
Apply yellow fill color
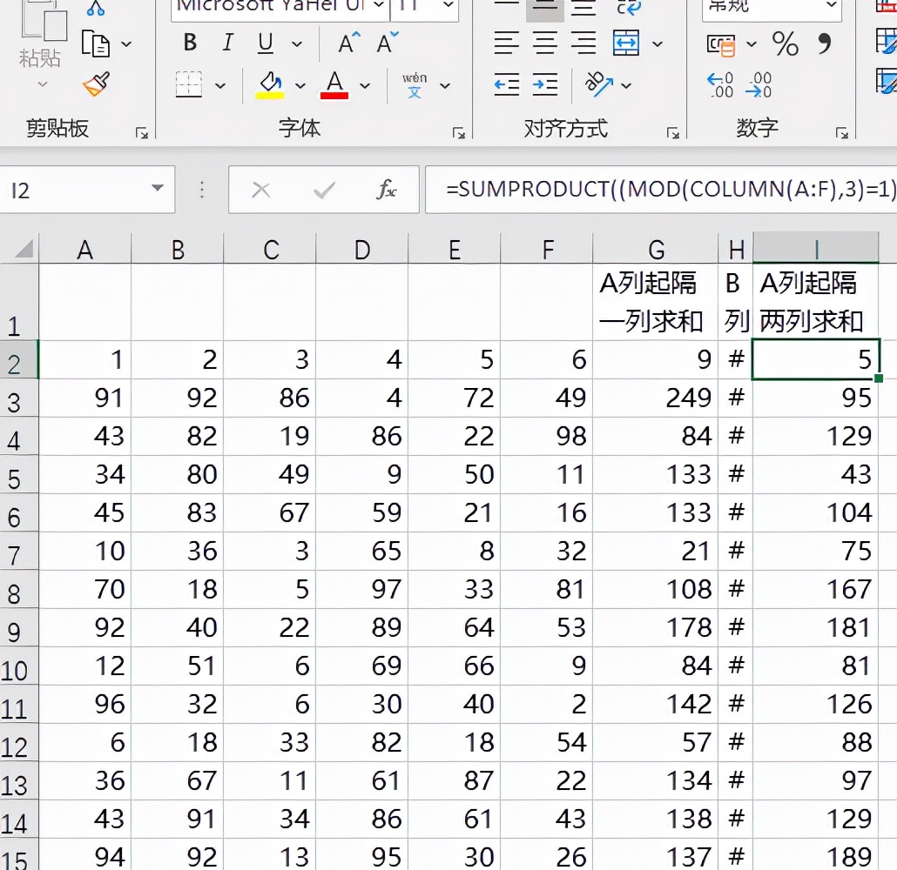270,86
